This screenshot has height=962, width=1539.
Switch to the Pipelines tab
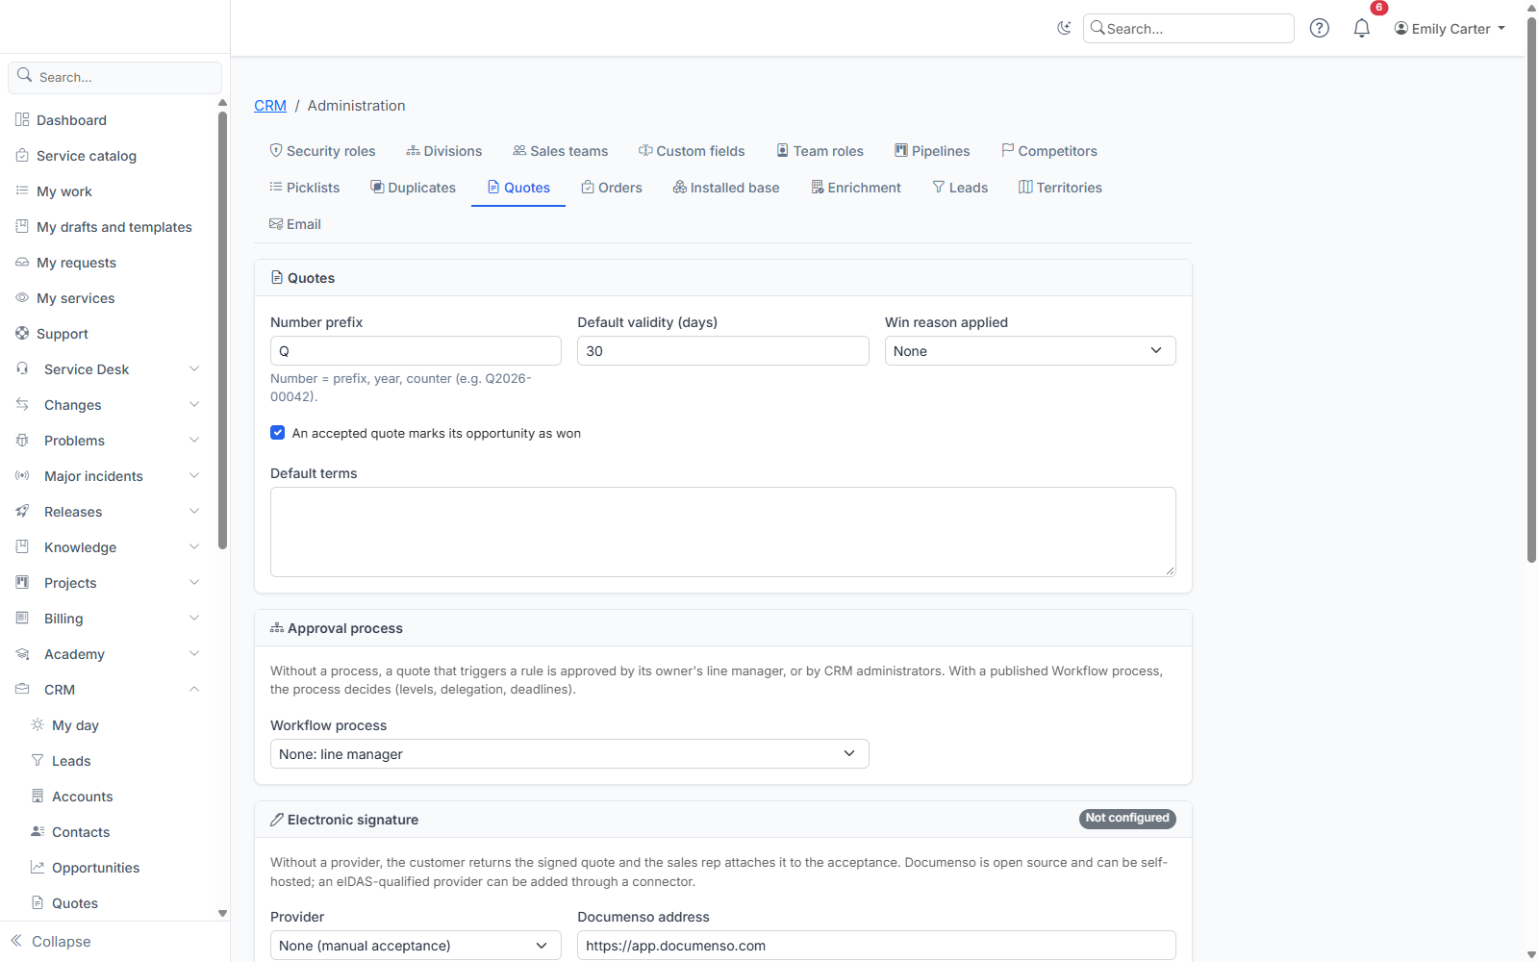[x=932, y=150]
